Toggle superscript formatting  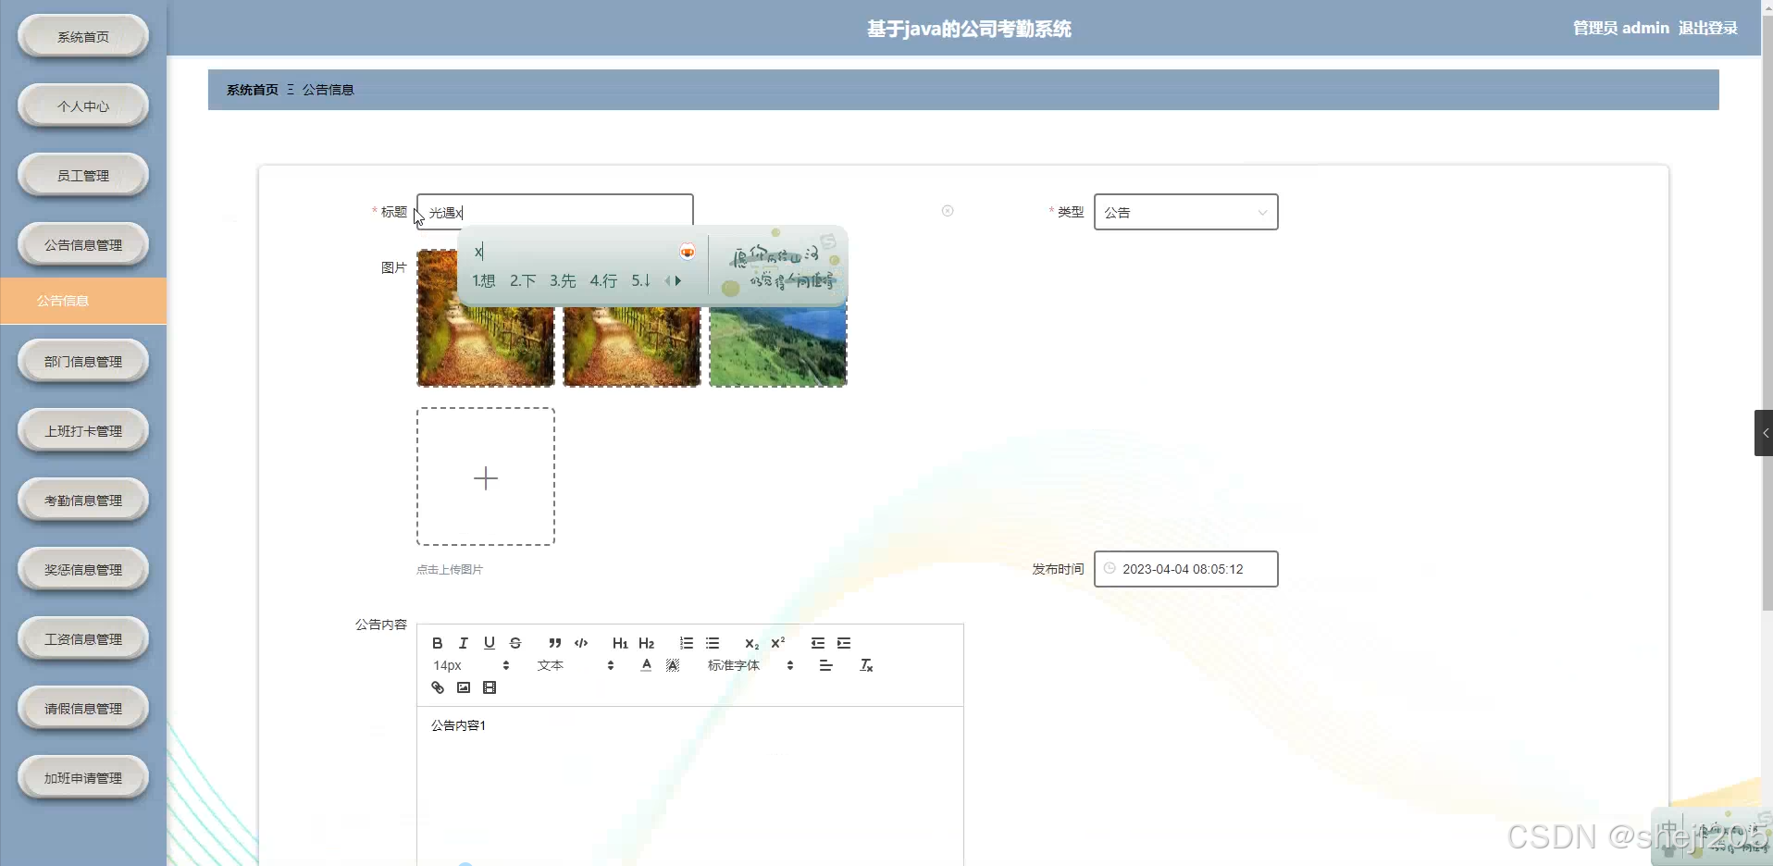[777, 643]
